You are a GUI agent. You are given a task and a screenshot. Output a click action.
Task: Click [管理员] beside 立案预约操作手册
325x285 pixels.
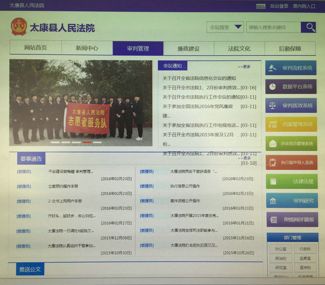click(x=24, y=186)
